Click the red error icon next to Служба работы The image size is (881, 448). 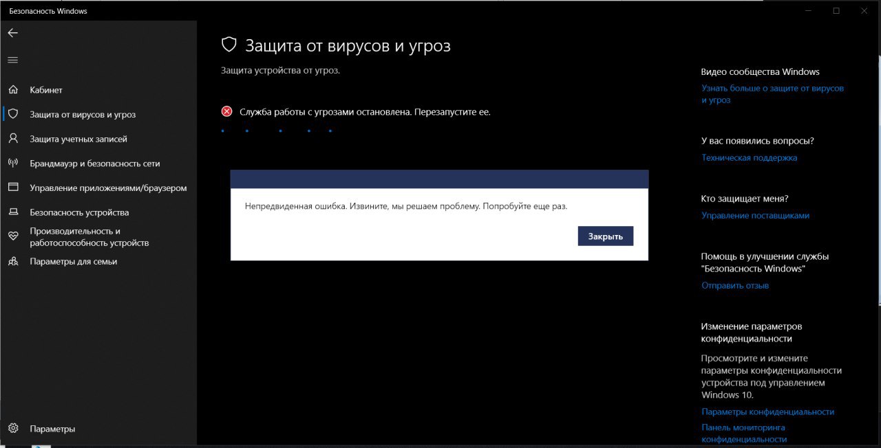(226, 111)
